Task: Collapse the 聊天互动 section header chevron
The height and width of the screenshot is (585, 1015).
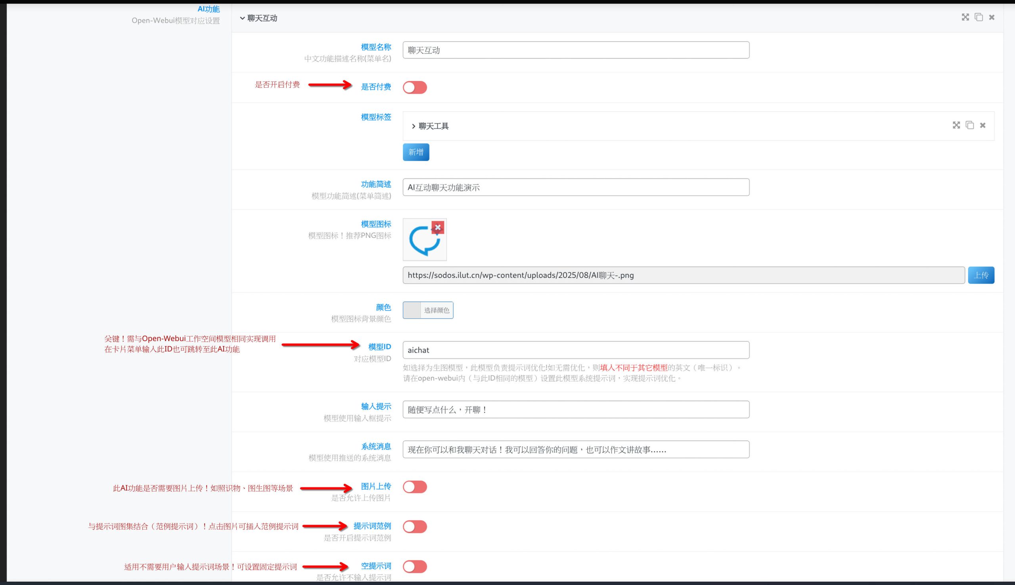Action: pos(242,18)
